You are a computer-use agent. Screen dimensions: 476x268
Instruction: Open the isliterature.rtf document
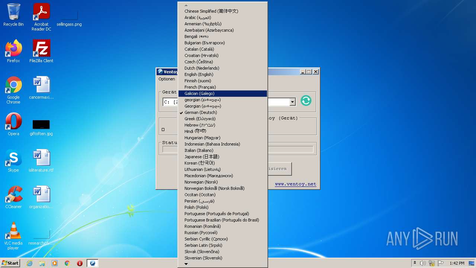(x=41, y=161)
